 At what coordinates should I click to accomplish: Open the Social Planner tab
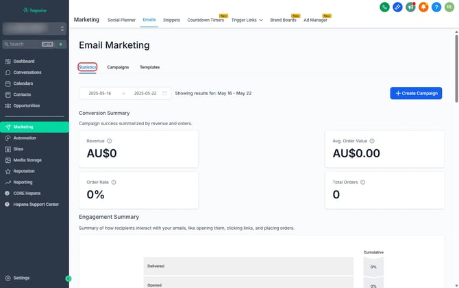(121, 20)
